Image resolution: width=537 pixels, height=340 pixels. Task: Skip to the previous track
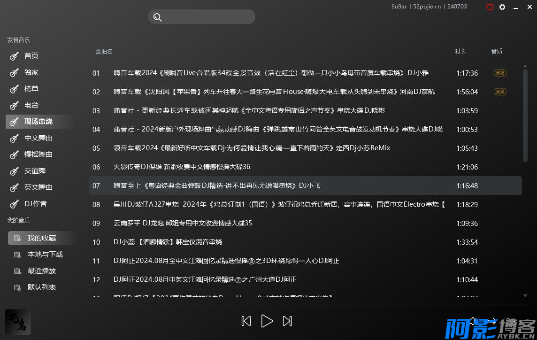pos(246,321)
